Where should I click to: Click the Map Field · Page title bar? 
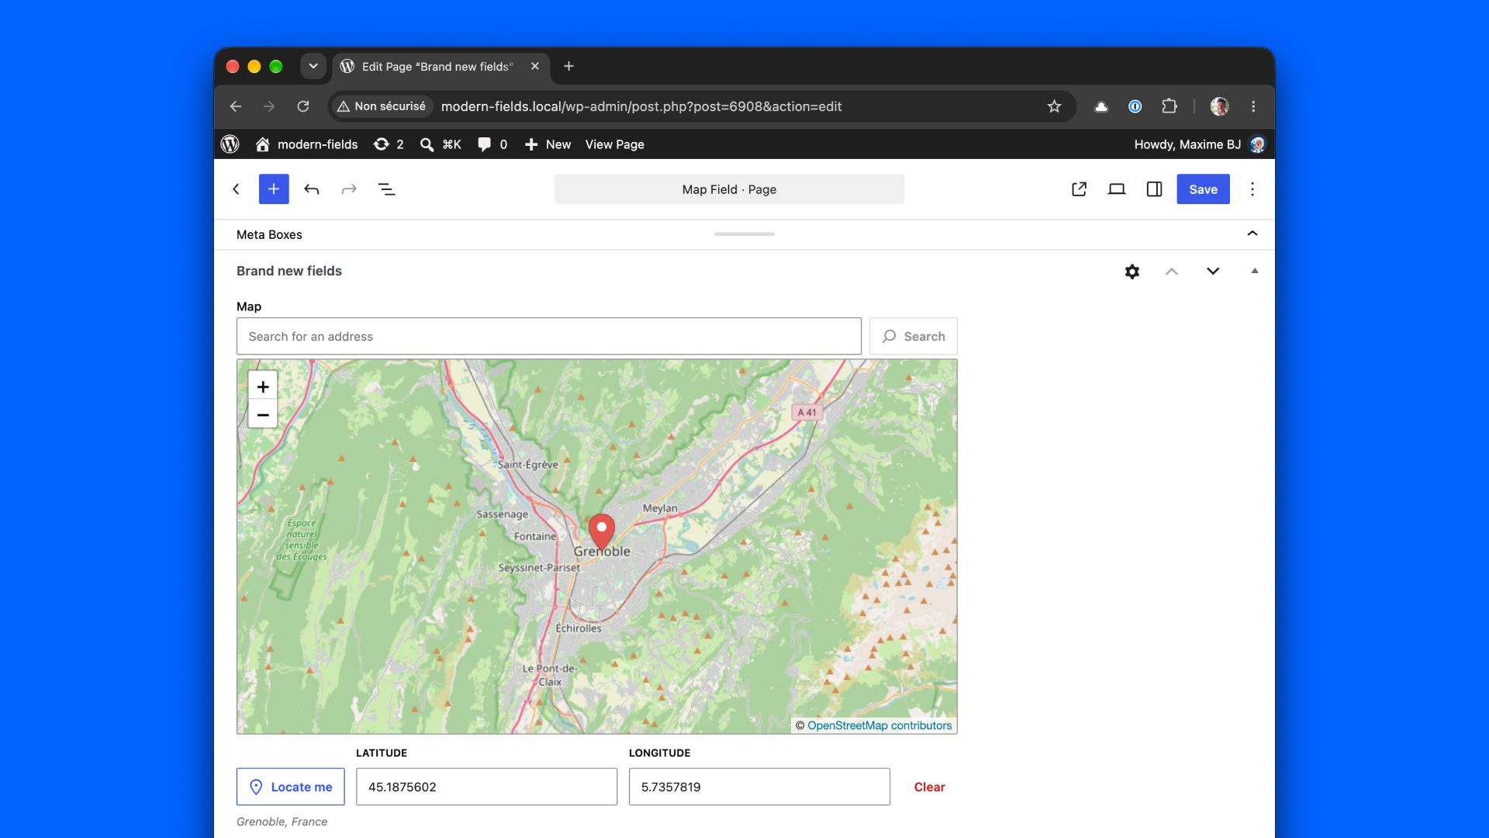729,189
